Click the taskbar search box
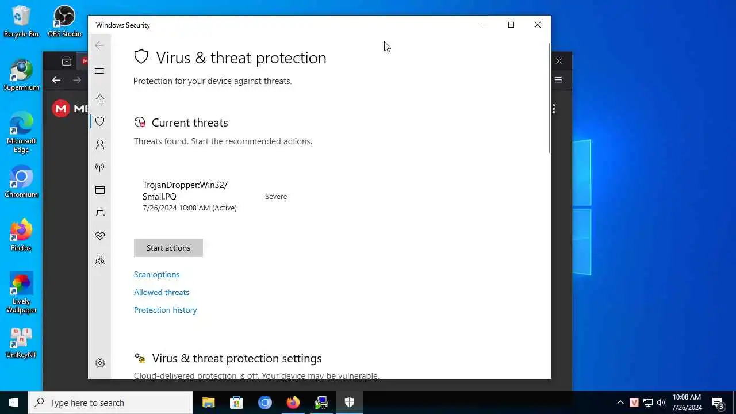Image resolution: width=736 pixels, height=414 pixels. [110, 402]
